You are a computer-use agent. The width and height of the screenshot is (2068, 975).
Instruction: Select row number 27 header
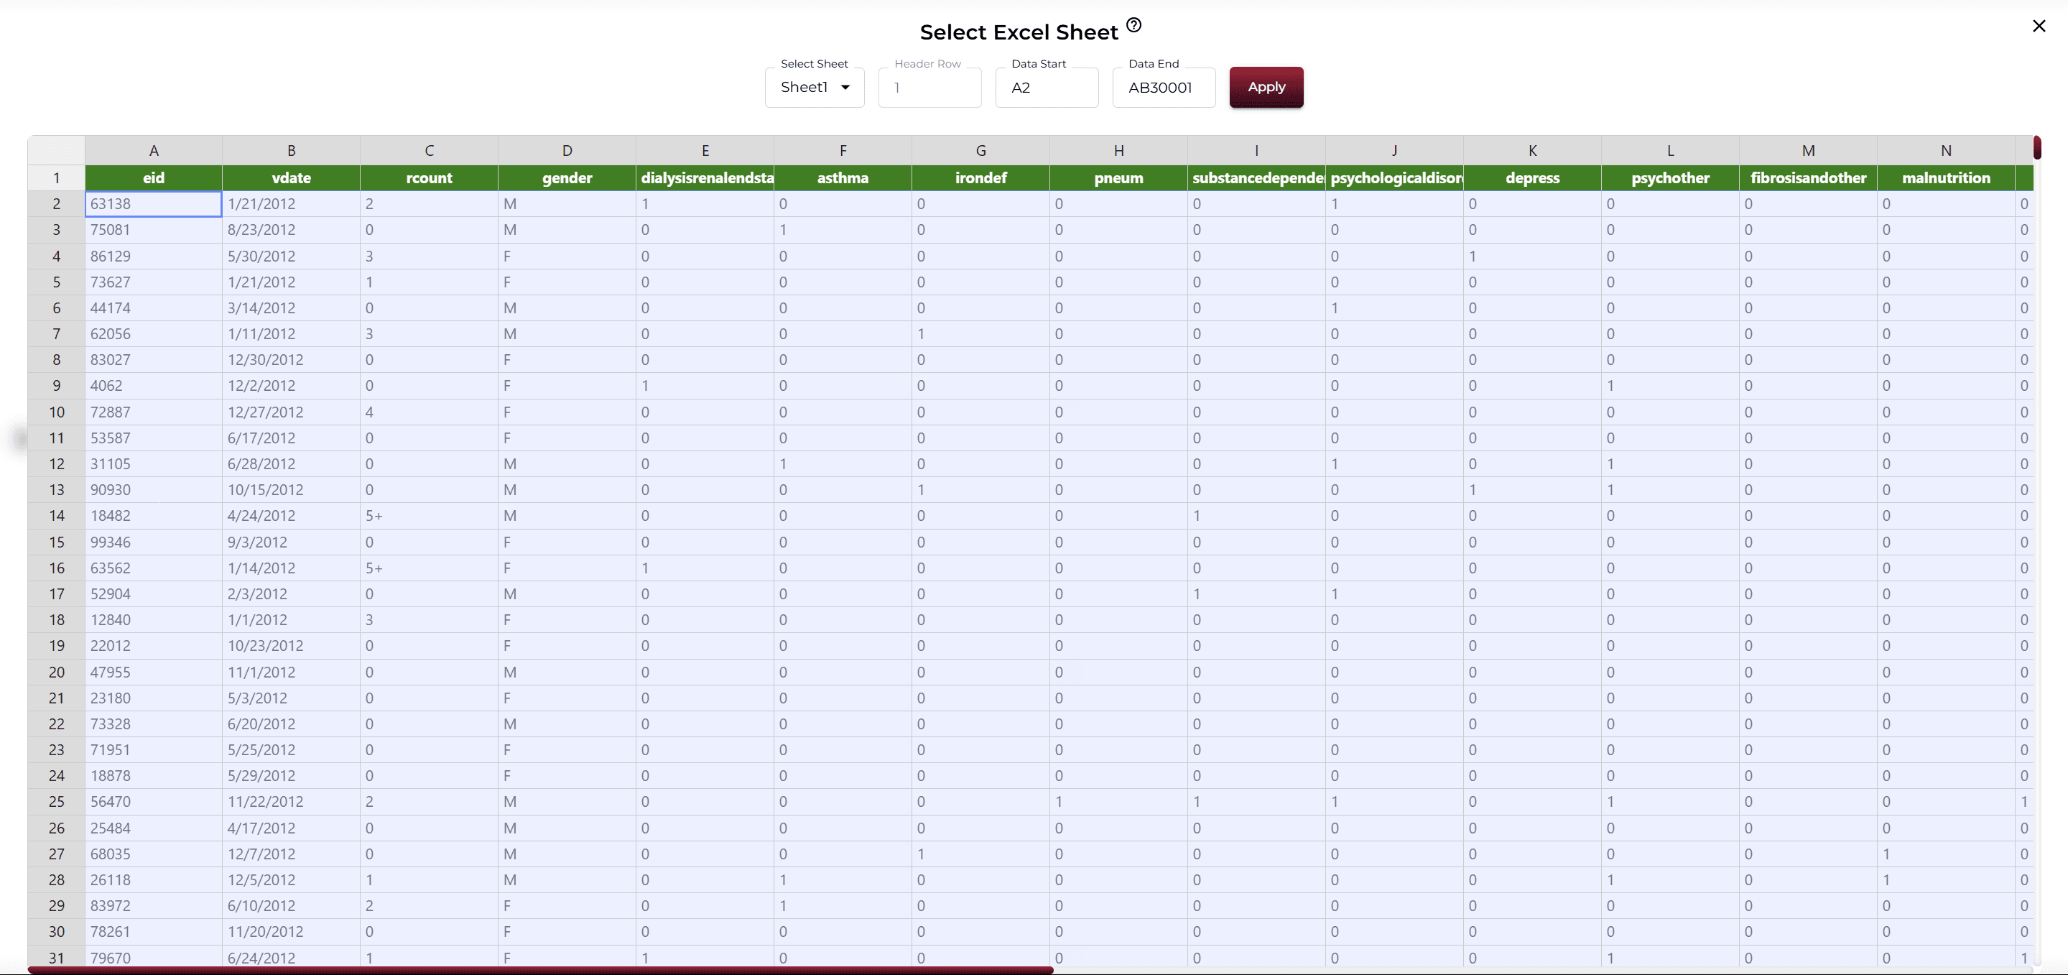click(x=56, y=854)
